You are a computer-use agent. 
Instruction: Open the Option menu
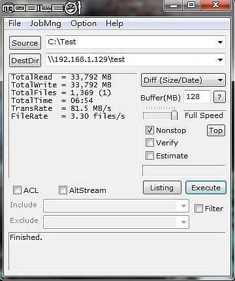pyautogui.click(x=84, y=23)
